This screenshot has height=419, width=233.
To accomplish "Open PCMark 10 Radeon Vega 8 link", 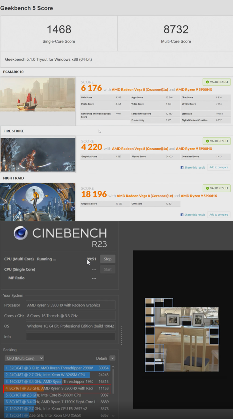I will coord(140,89).
